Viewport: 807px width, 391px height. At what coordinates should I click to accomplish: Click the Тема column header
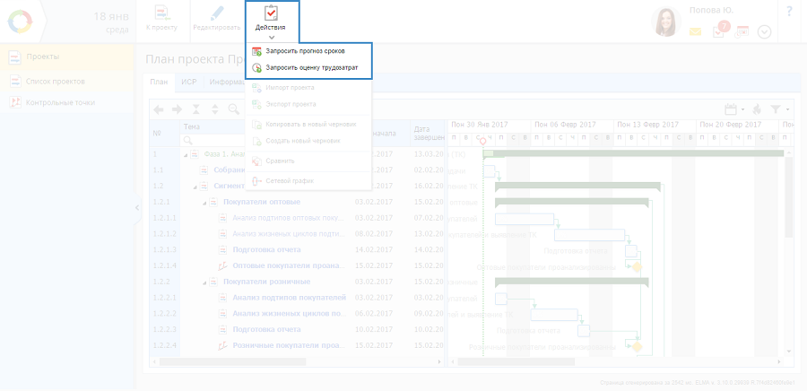coord(192,127)
